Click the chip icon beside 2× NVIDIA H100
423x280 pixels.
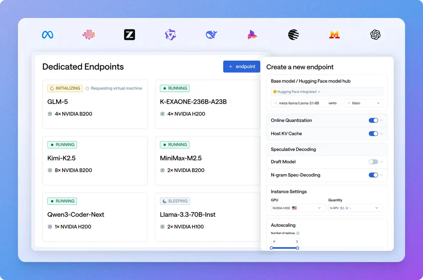(x=162, y=227)
